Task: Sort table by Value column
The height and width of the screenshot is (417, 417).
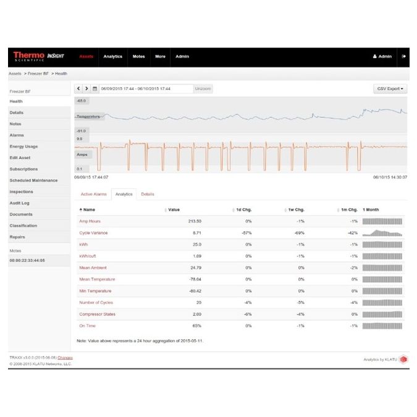Action: click(x=173, y=210)
